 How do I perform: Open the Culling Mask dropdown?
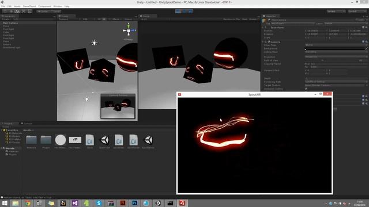tap(336, 52)
